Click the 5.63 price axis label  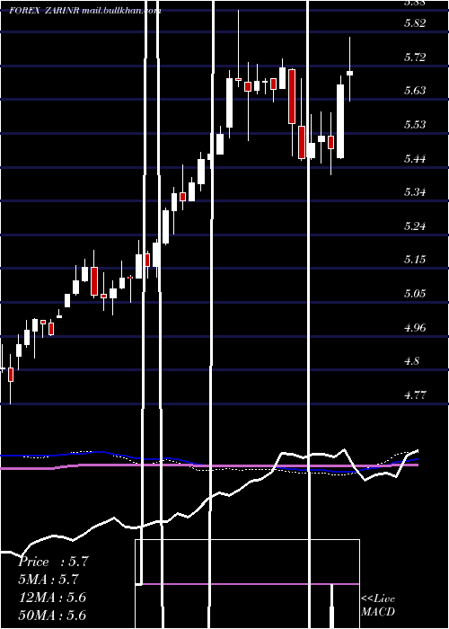[415, 91]
